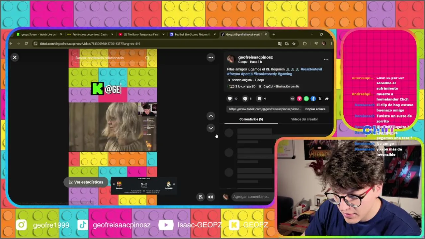Click Copiar enlace button
The image size is (425, 239).
tap(315, 109)
